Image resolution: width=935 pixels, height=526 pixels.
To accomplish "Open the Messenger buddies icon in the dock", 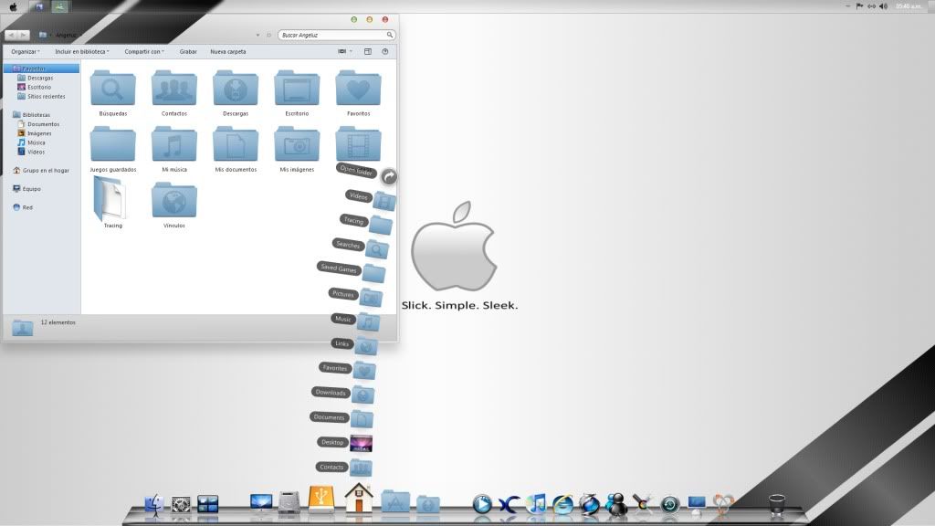I will [616, 504].
